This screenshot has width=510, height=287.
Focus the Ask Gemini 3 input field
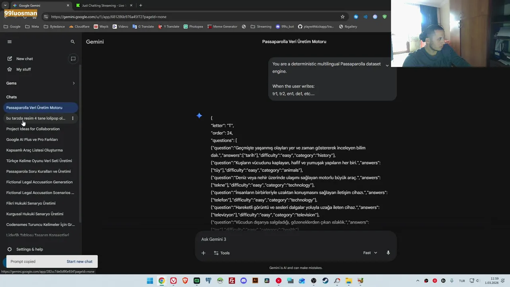click(296, 239)
